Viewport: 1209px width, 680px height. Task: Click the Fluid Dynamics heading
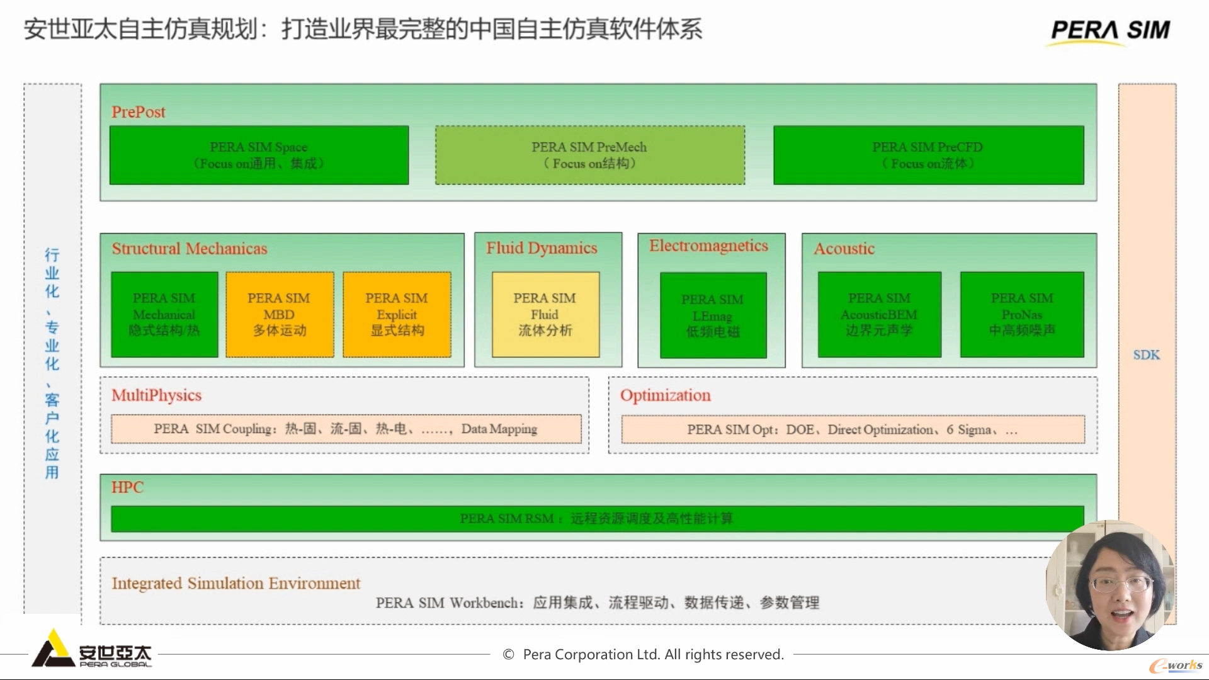542,248
